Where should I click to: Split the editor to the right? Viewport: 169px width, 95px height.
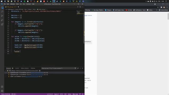point(80,7)
